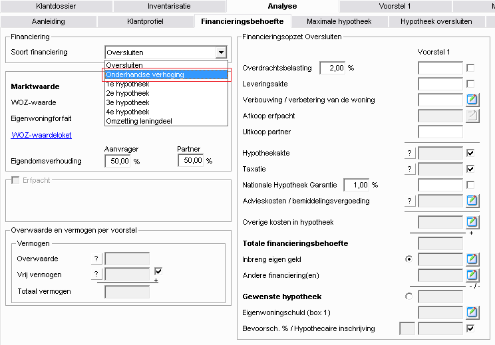Click the Marktwaarde label
The image size is (495, 345).
click(x=35, y=86)
